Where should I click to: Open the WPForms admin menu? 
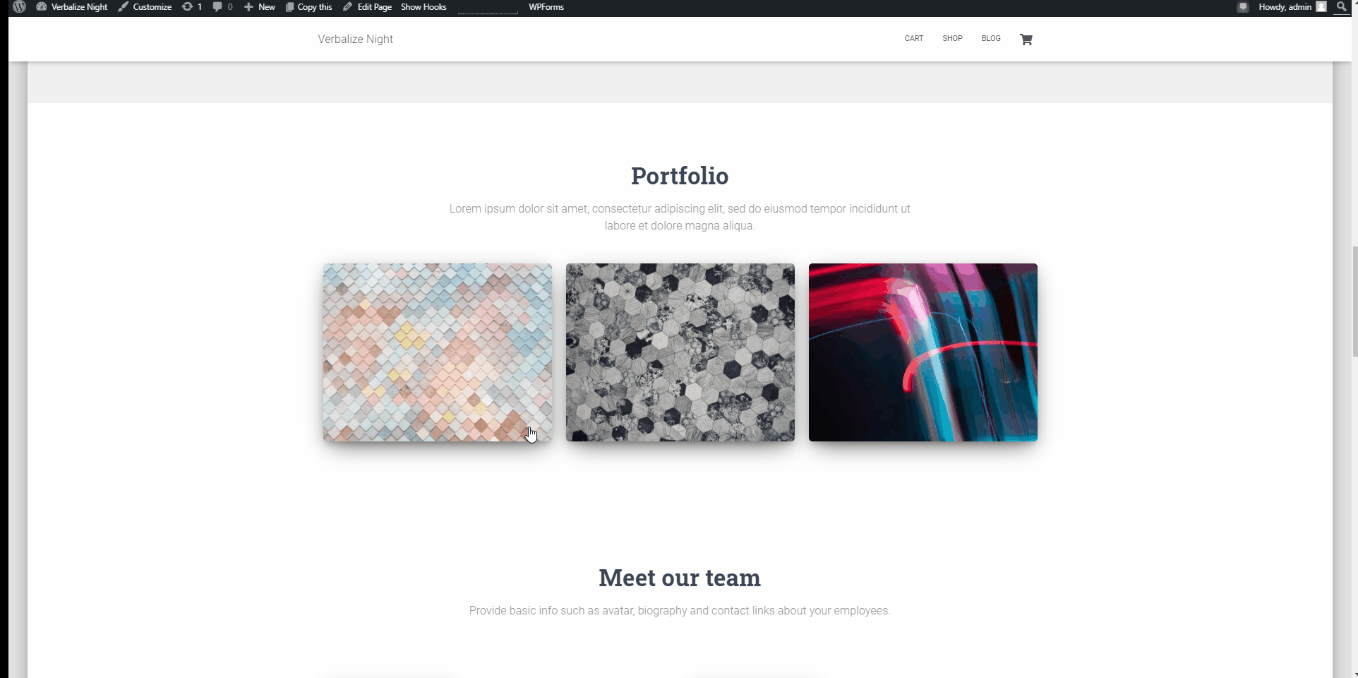(546, 7)
